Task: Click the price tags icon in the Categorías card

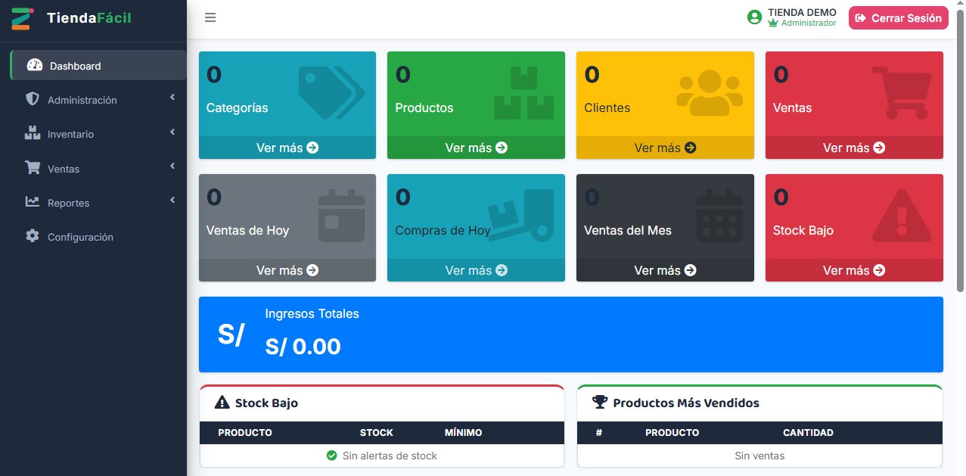Action: coord(331,92)
